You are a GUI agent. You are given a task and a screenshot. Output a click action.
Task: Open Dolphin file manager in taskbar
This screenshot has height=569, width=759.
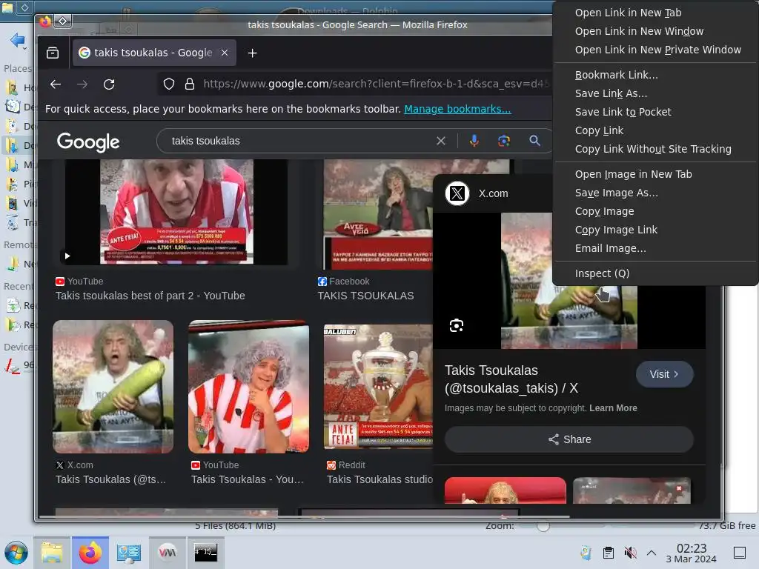click(x=52, y=553)
